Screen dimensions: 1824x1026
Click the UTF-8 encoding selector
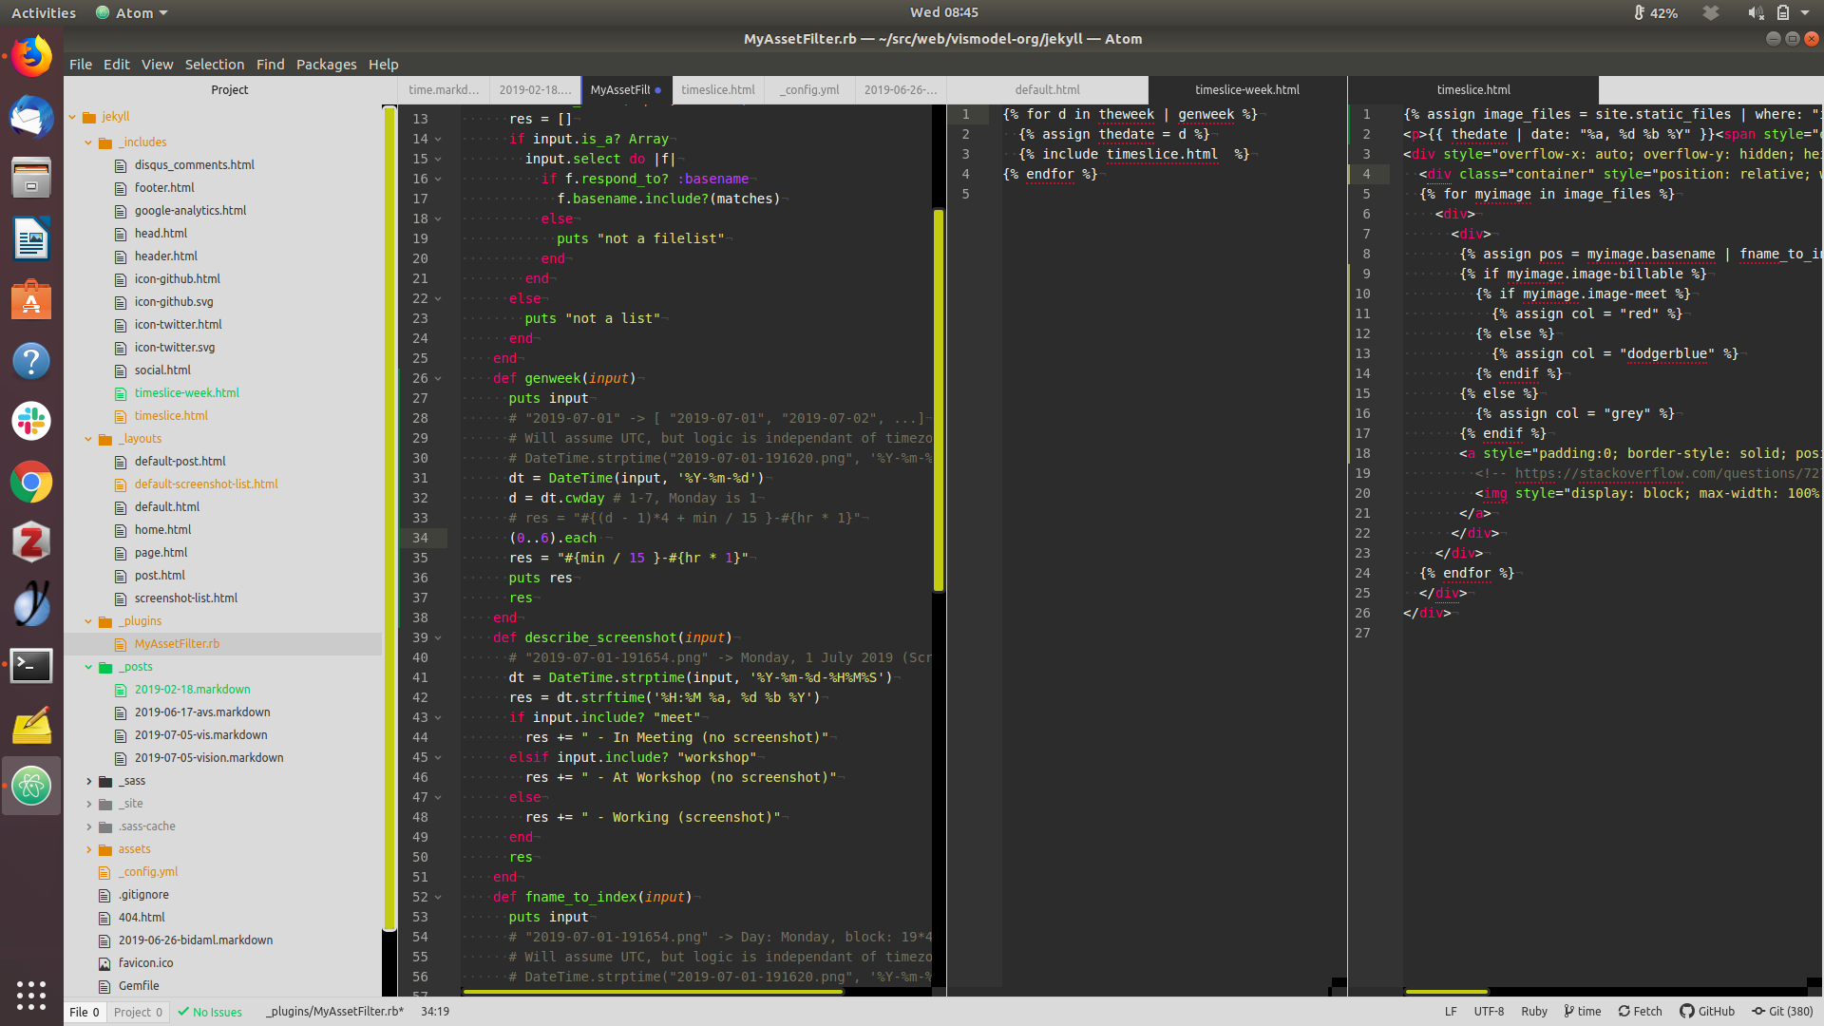(x=1489, y=1011)
